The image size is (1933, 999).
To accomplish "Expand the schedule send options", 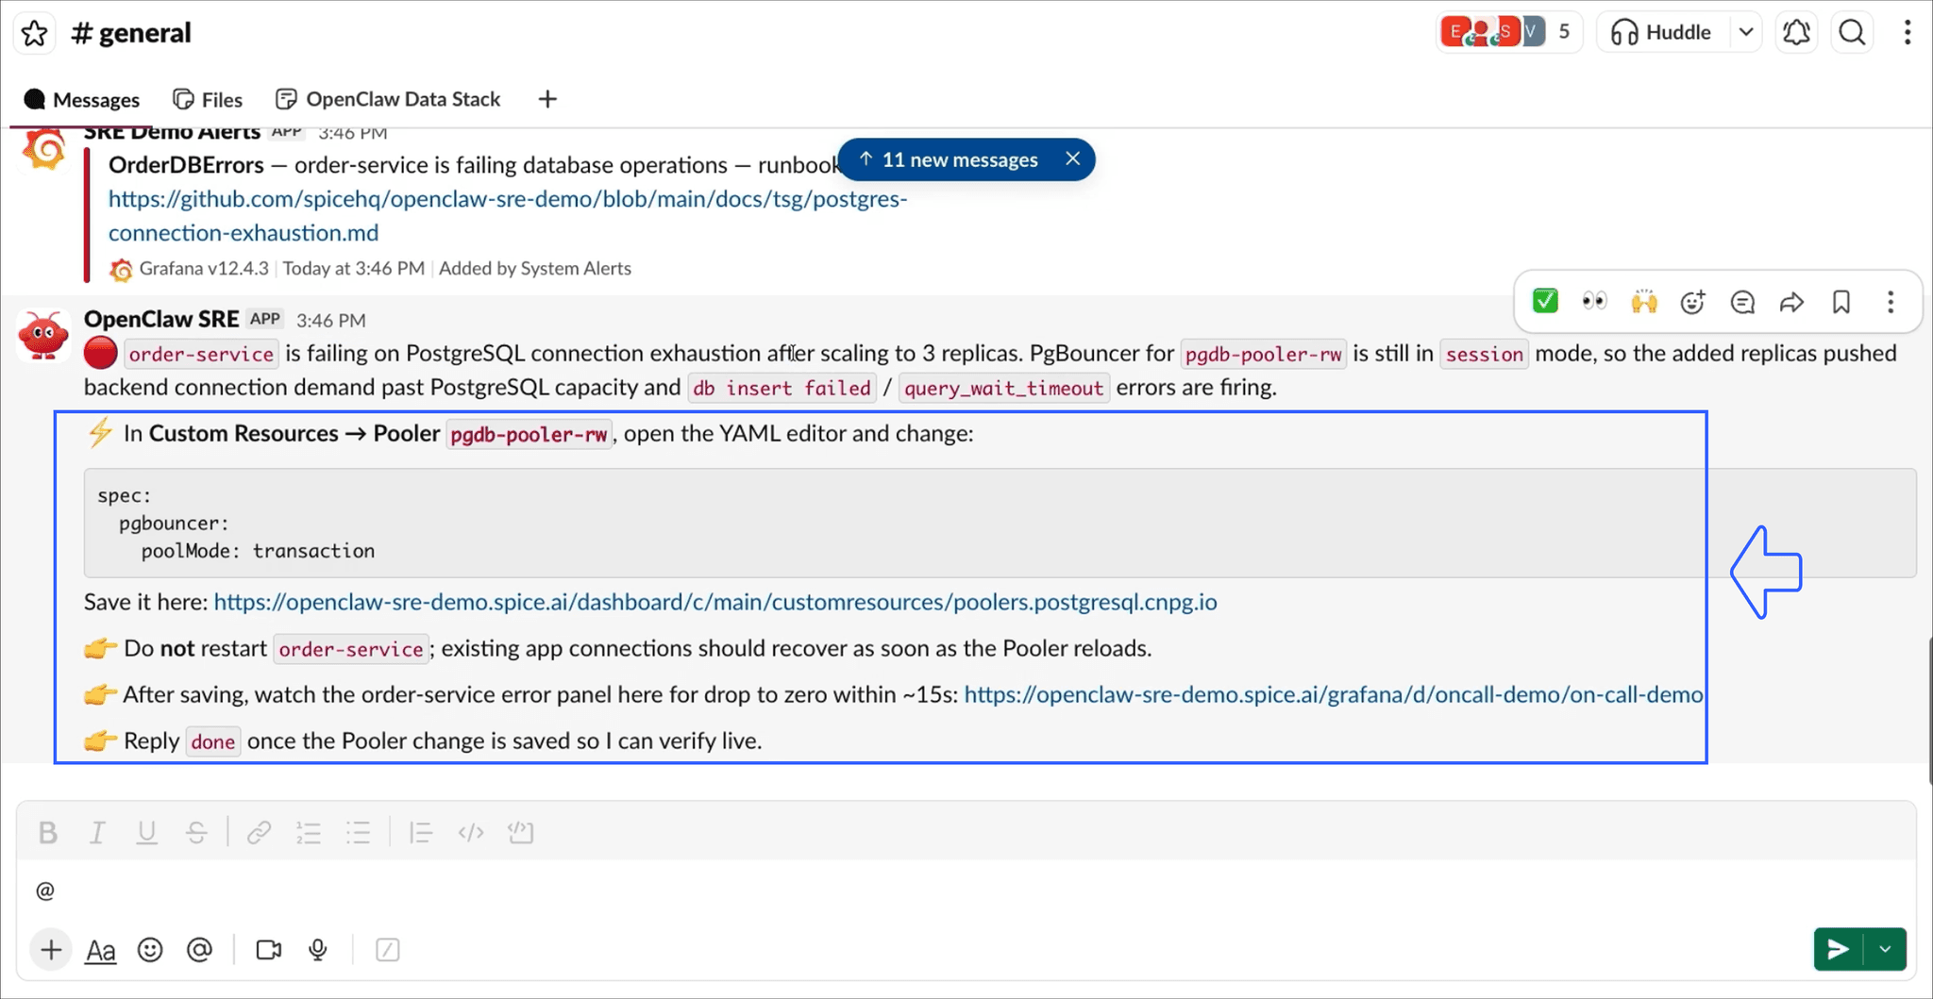I will pyautogui.click(x=1885, y=949).
